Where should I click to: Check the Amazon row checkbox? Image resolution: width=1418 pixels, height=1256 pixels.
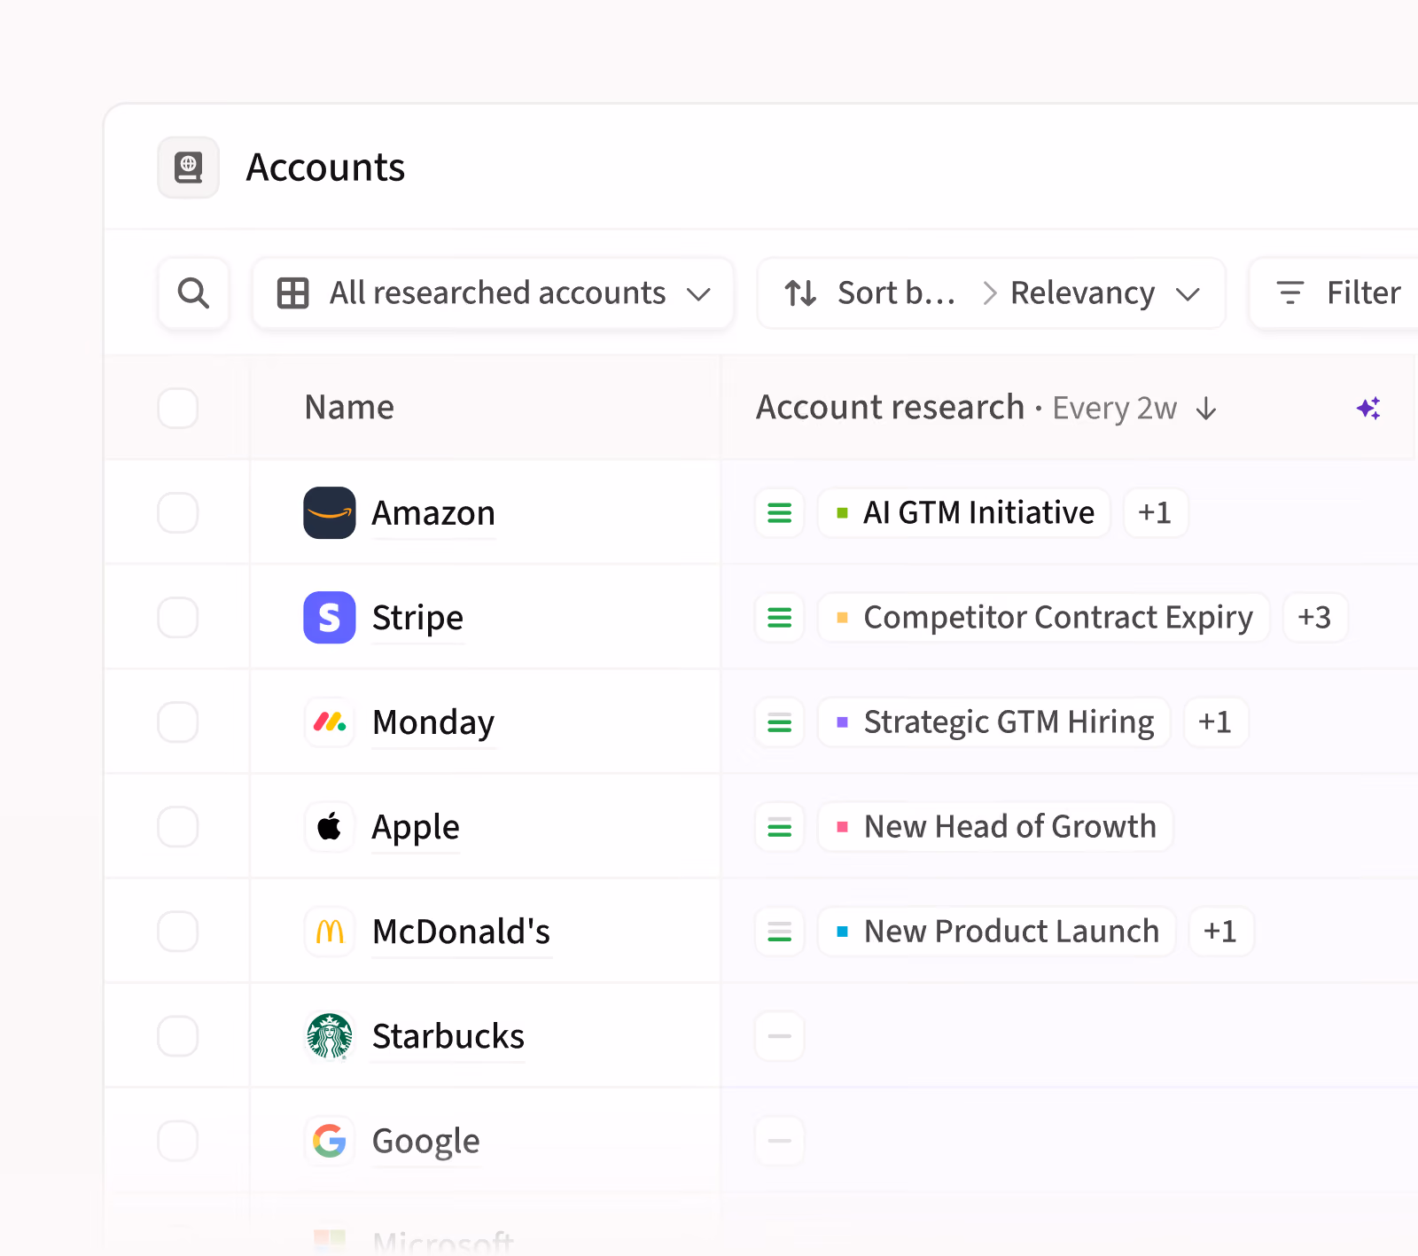177,512
